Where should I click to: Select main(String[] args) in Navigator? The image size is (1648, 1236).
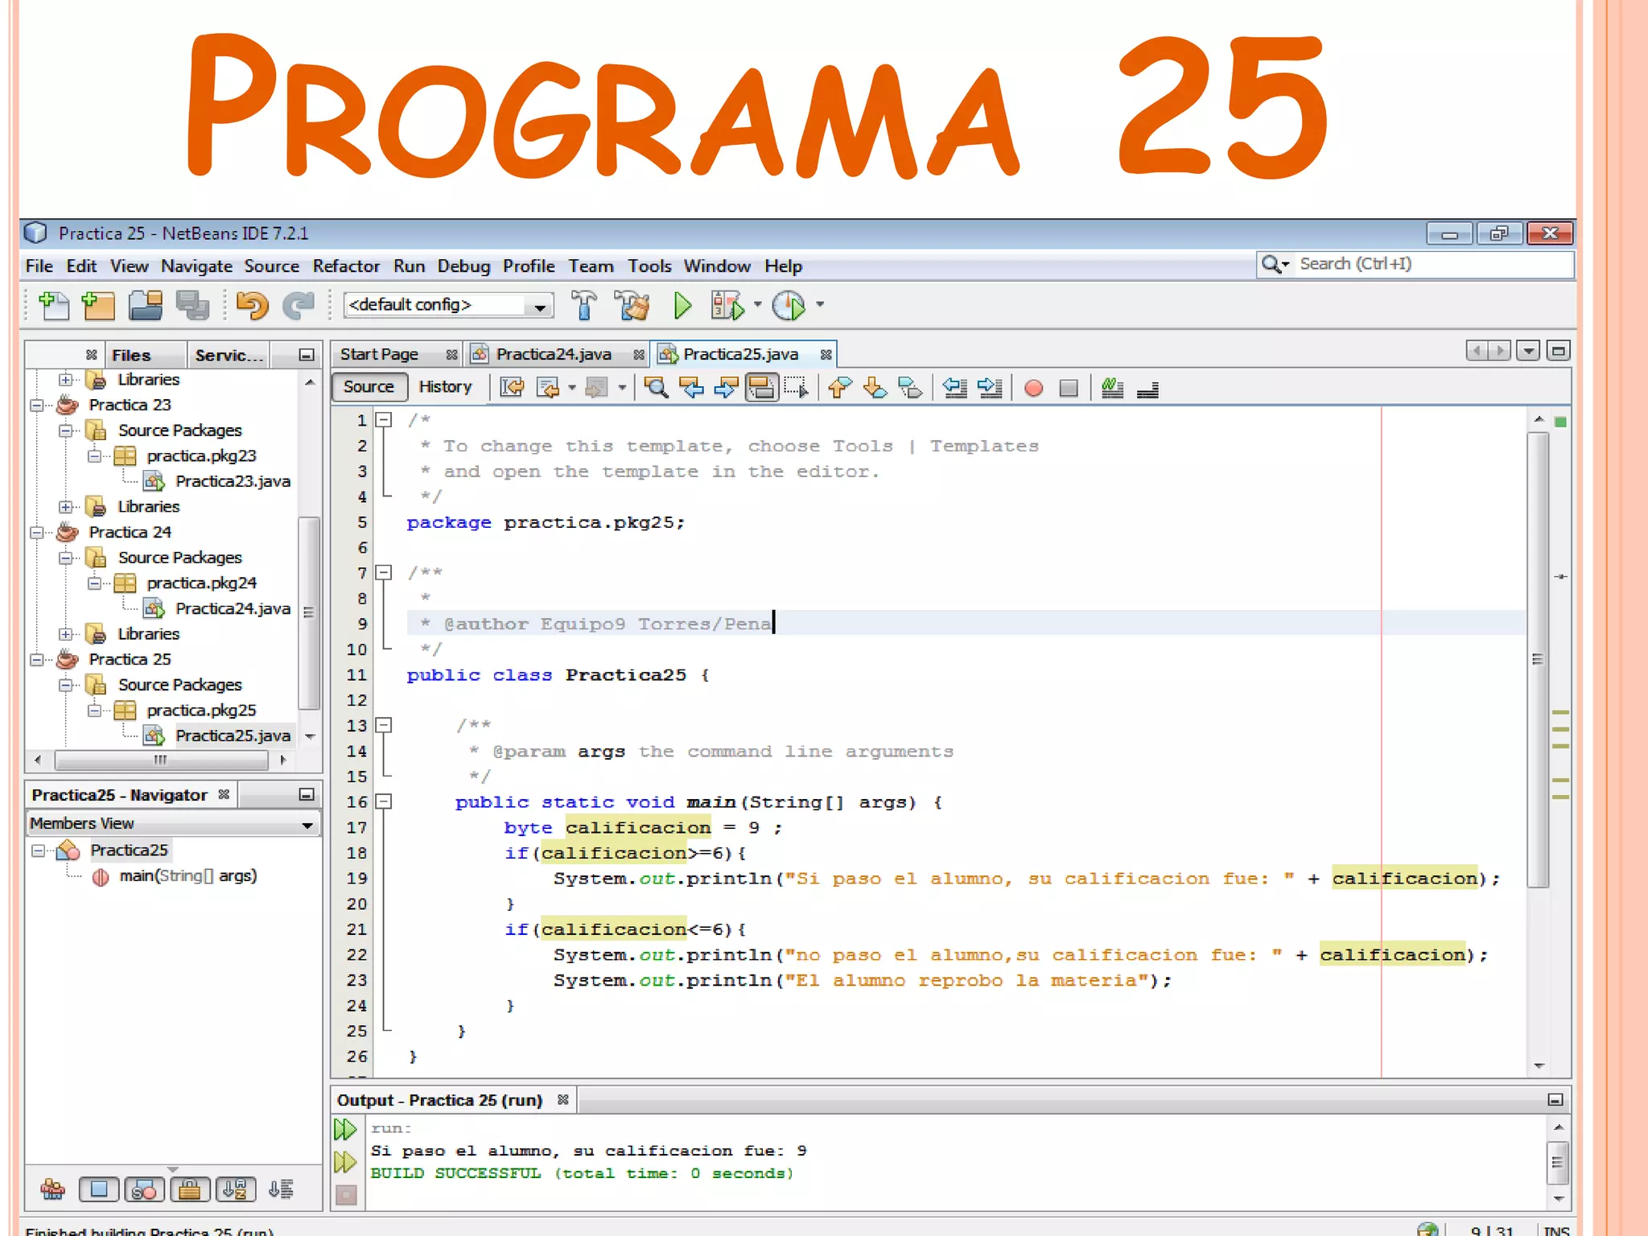point(188,875)
